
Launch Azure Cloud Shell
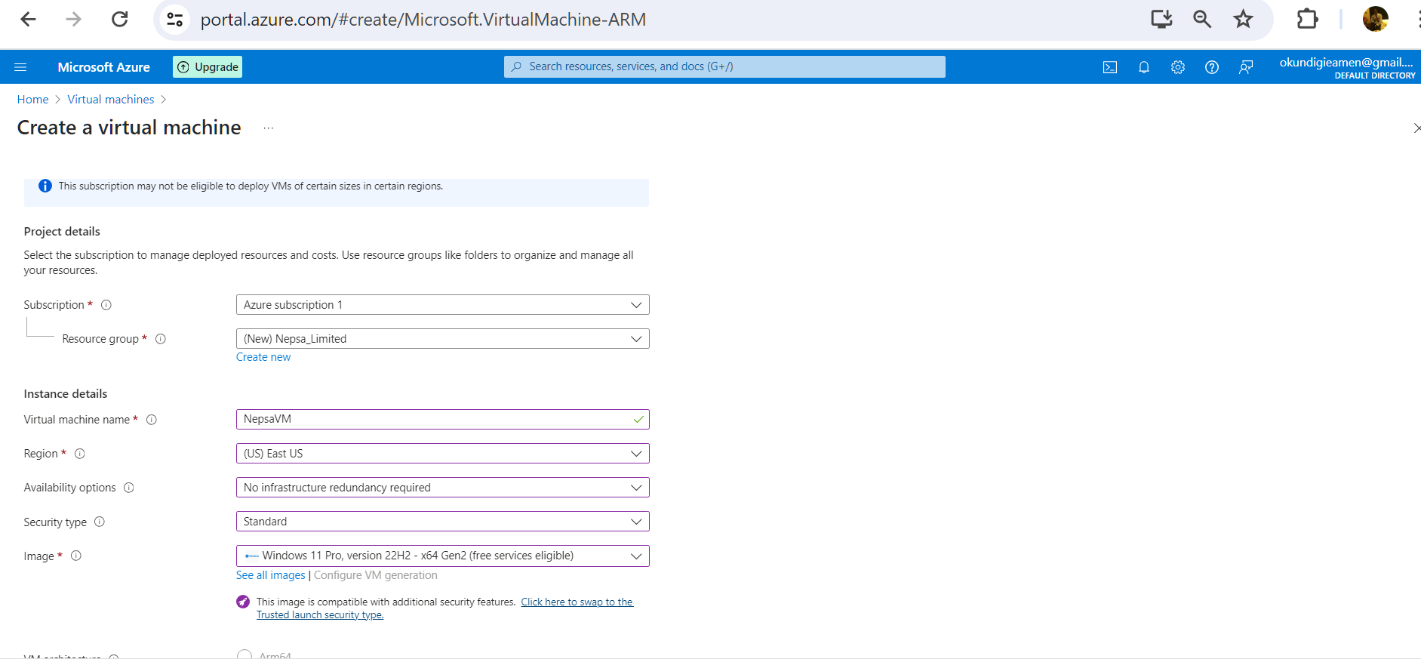[1110, 67]
